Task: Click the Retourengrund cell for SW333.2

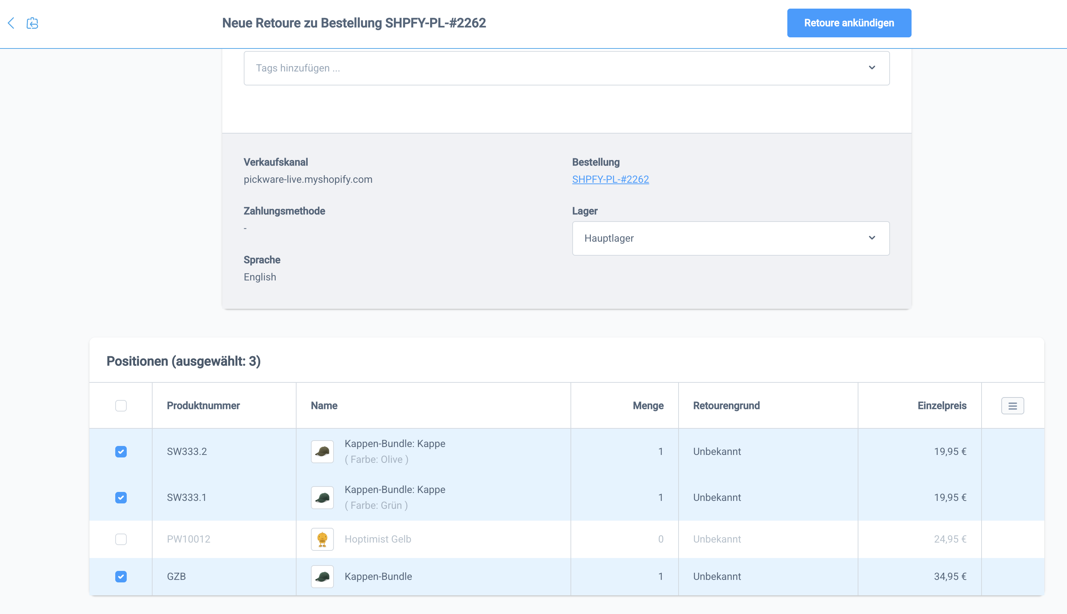Action: (x=717, y=452)
